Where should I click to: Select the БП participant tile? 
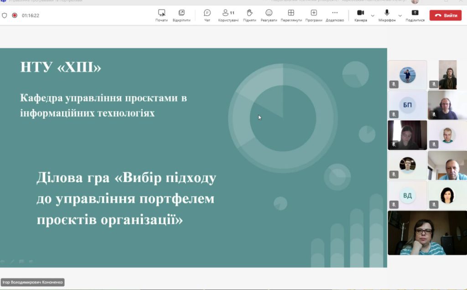407,105
